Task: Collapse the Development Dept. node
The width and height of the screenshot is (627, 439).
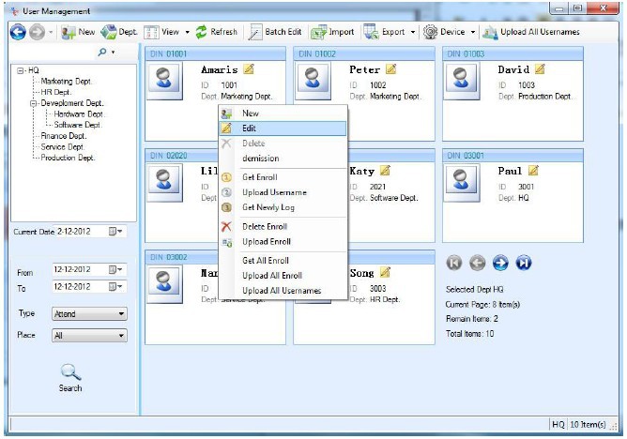Action: click(x=33, y=103)
